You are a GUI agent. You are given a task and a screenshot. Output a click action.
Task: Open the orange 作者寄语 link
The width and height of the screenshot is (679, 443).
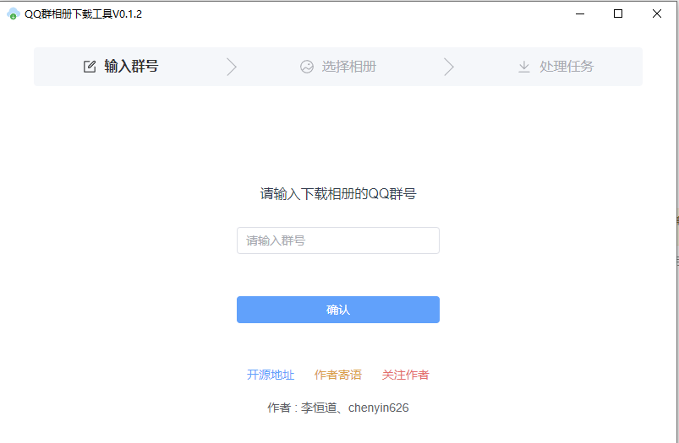[338, 375]
